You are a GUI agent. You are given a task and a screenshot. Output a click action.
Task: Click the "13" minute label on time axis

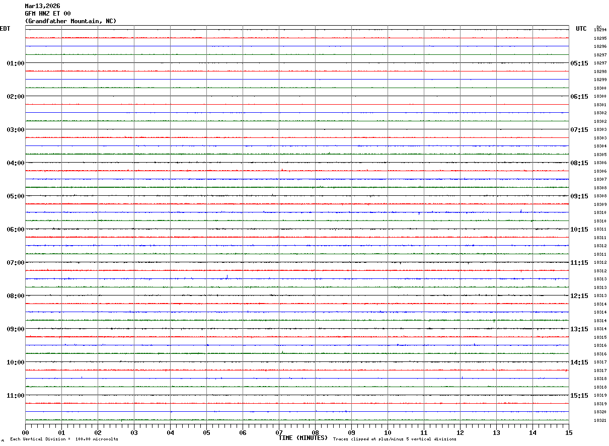(496, 432)
